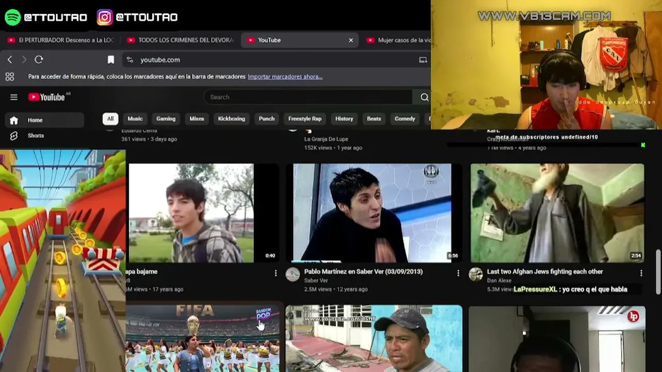Screen dimensions: 662x372
Task: Open site information icon beside youtube.com
Action: 130,60
